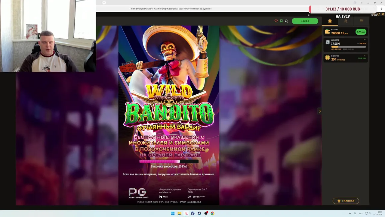Click the gold coin icon beside ПОИНТЫ
385x217 pixels.
pos(327,58)
